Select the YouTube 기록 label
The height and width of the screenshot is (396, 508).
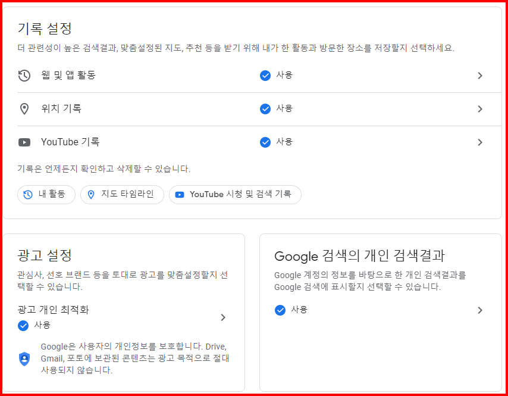coord(70,142)
